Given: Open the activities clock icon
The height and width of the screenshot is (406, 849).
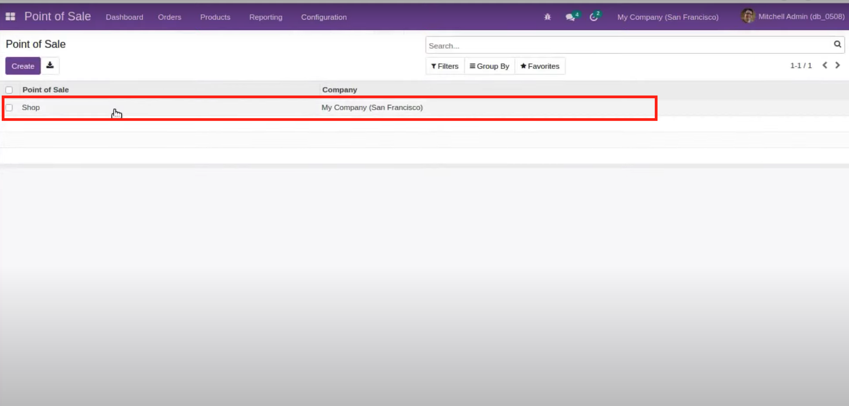Looking at the screenshot, I should tap(594, 17).
